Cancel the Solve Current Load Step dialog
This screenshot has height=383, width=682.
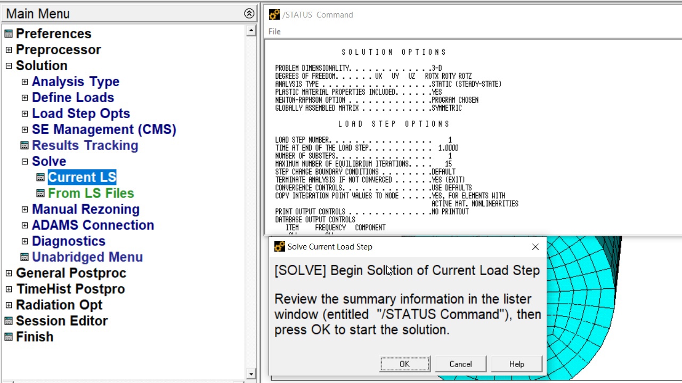pos(460,364)
